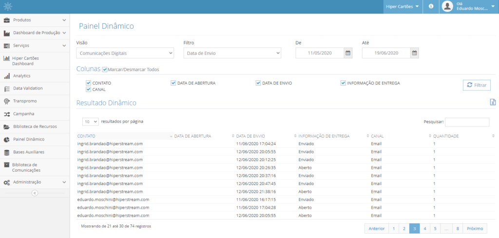Go to page 4 of results
499x238 pixels.
click(425, 228)
